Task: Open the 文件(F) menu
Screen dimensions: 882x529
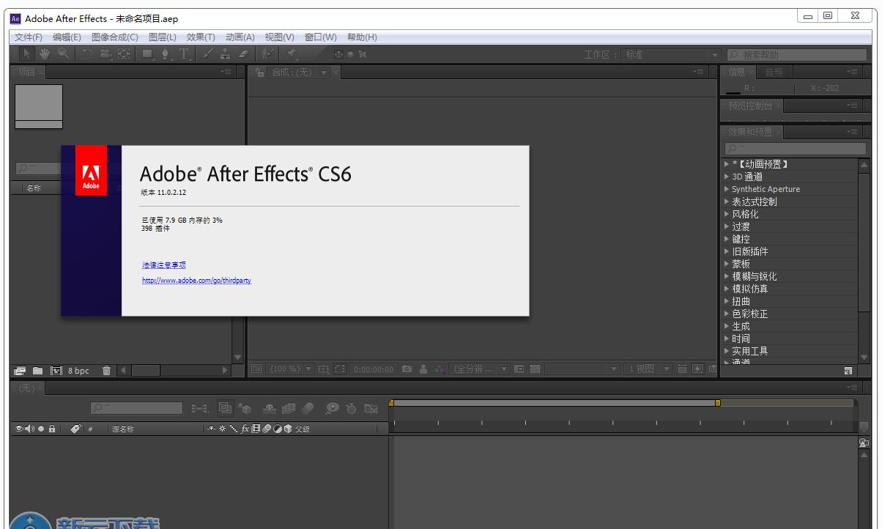Action: 29,37
